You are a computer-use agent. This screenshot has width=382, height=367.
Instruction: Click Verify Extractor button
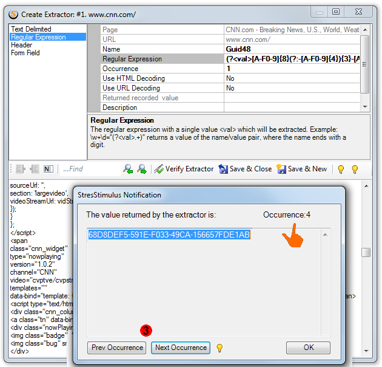[x=184, y=169]
